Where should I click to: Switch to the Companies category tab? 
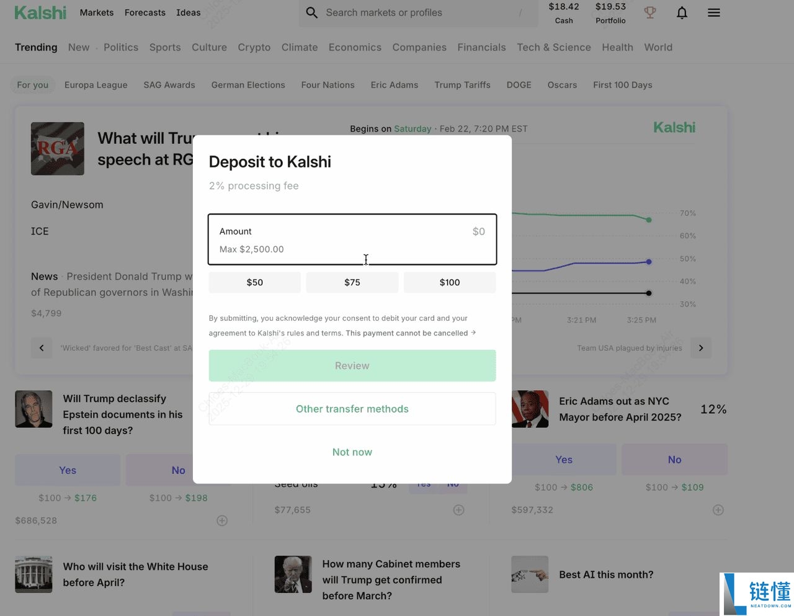419,47
